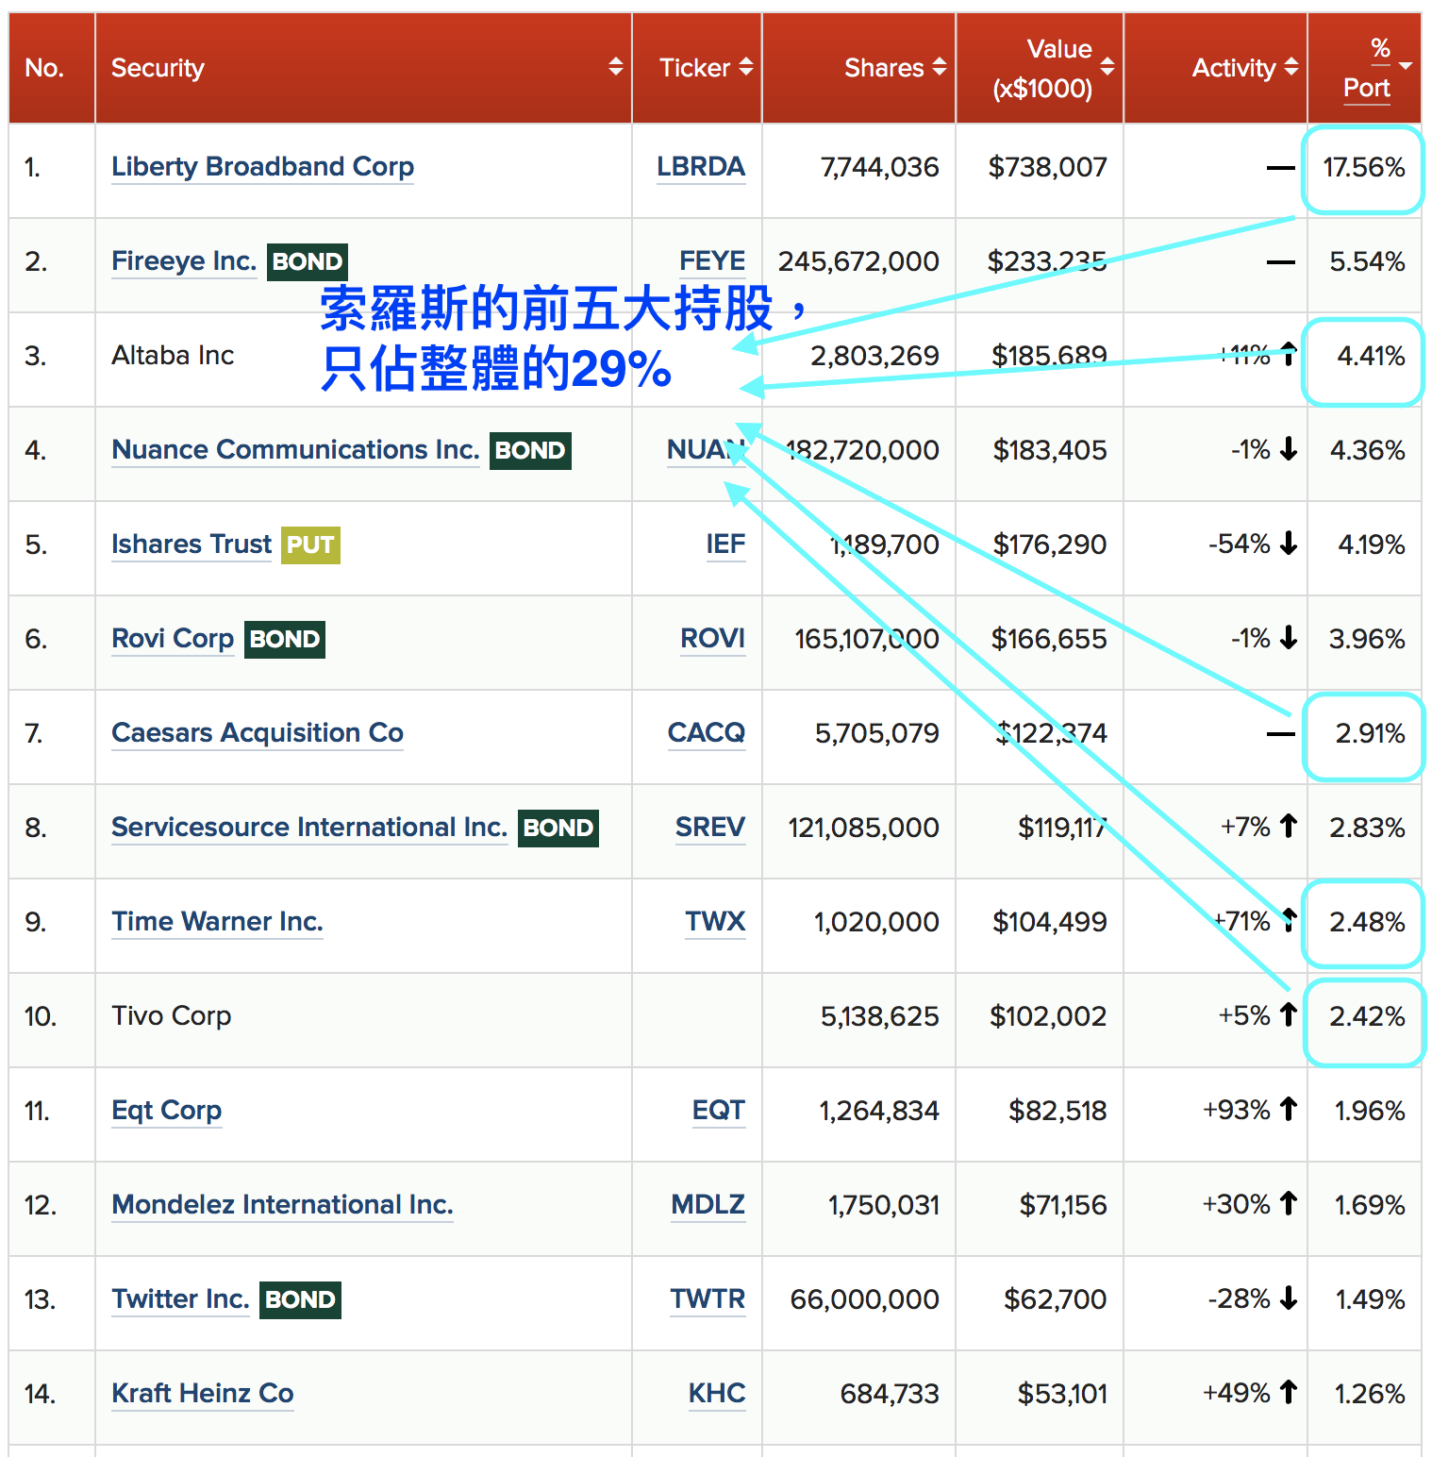The image size is (1432, 1457).
Task: Click BOND badge next to Fireeye Inc.
Action: click(x=308, y=261)
